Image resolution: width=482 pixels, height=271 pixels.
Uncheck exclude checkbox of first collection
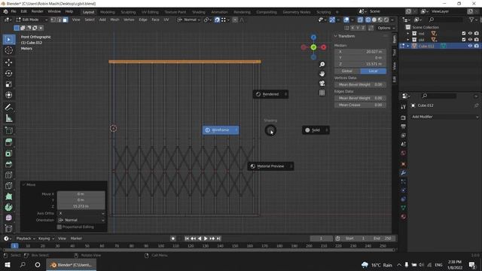[464, 33]
